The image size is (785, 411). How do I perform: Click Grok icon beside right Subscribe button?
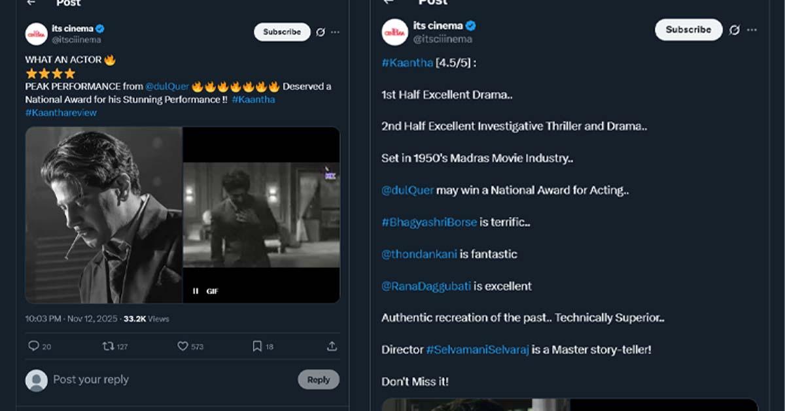735,30
